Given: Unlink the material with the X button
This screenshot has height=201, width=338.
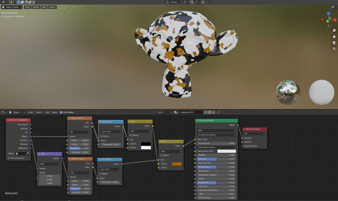Looking at the screenshot, I should coord(213,112).
